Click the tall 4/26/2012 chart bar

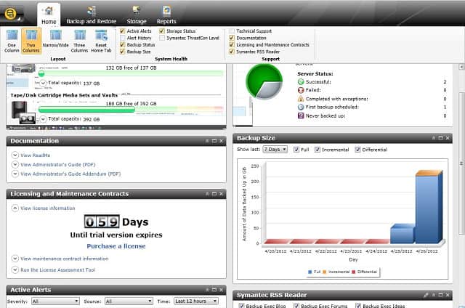click(429, 208)
